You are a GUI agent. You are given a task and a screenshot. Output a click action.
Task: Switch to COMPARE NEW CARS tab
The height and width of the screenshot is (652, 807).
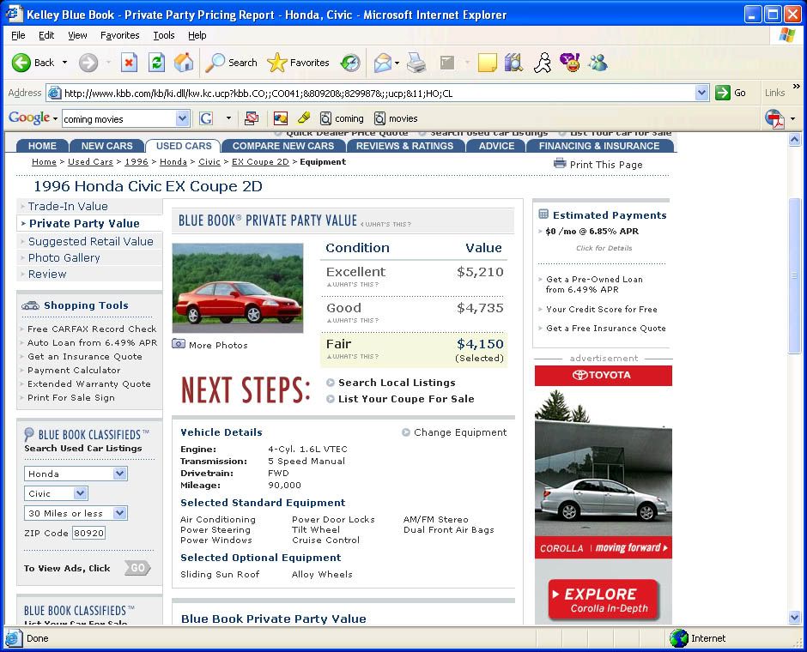[283, 146]
